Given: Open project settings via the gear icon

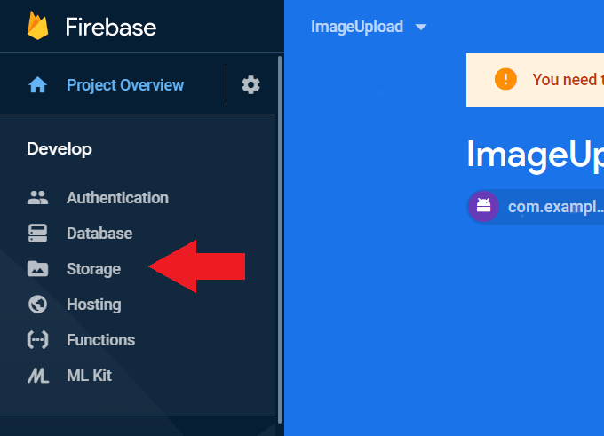Looking at the screenshot, I should tap(251, 85).
